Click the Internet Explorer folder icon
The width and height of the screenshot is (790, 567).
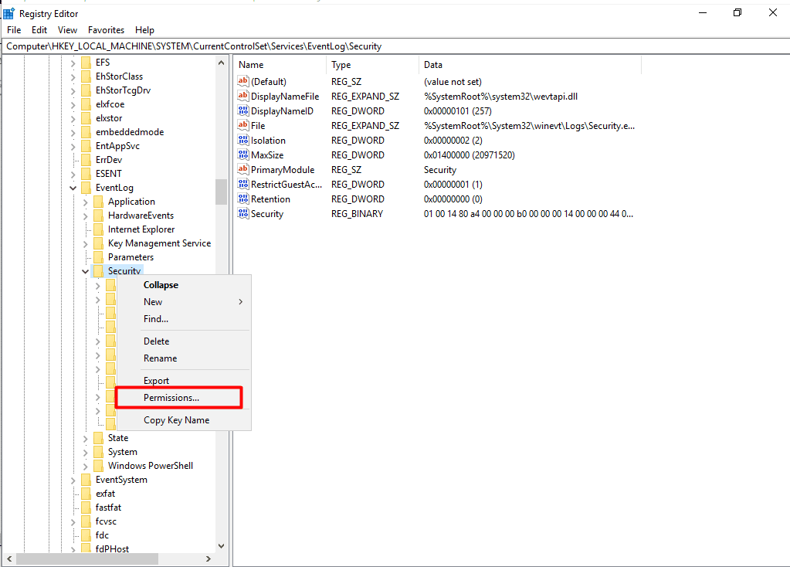(98, 229)
